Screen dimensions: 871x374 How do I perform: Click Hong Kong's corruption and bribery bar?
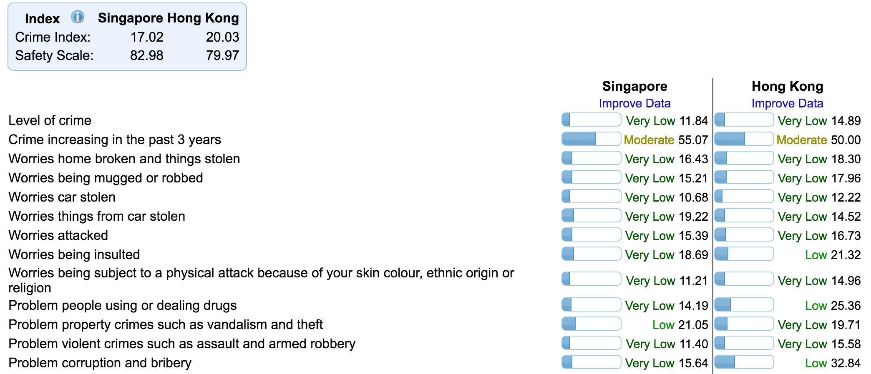744,362
